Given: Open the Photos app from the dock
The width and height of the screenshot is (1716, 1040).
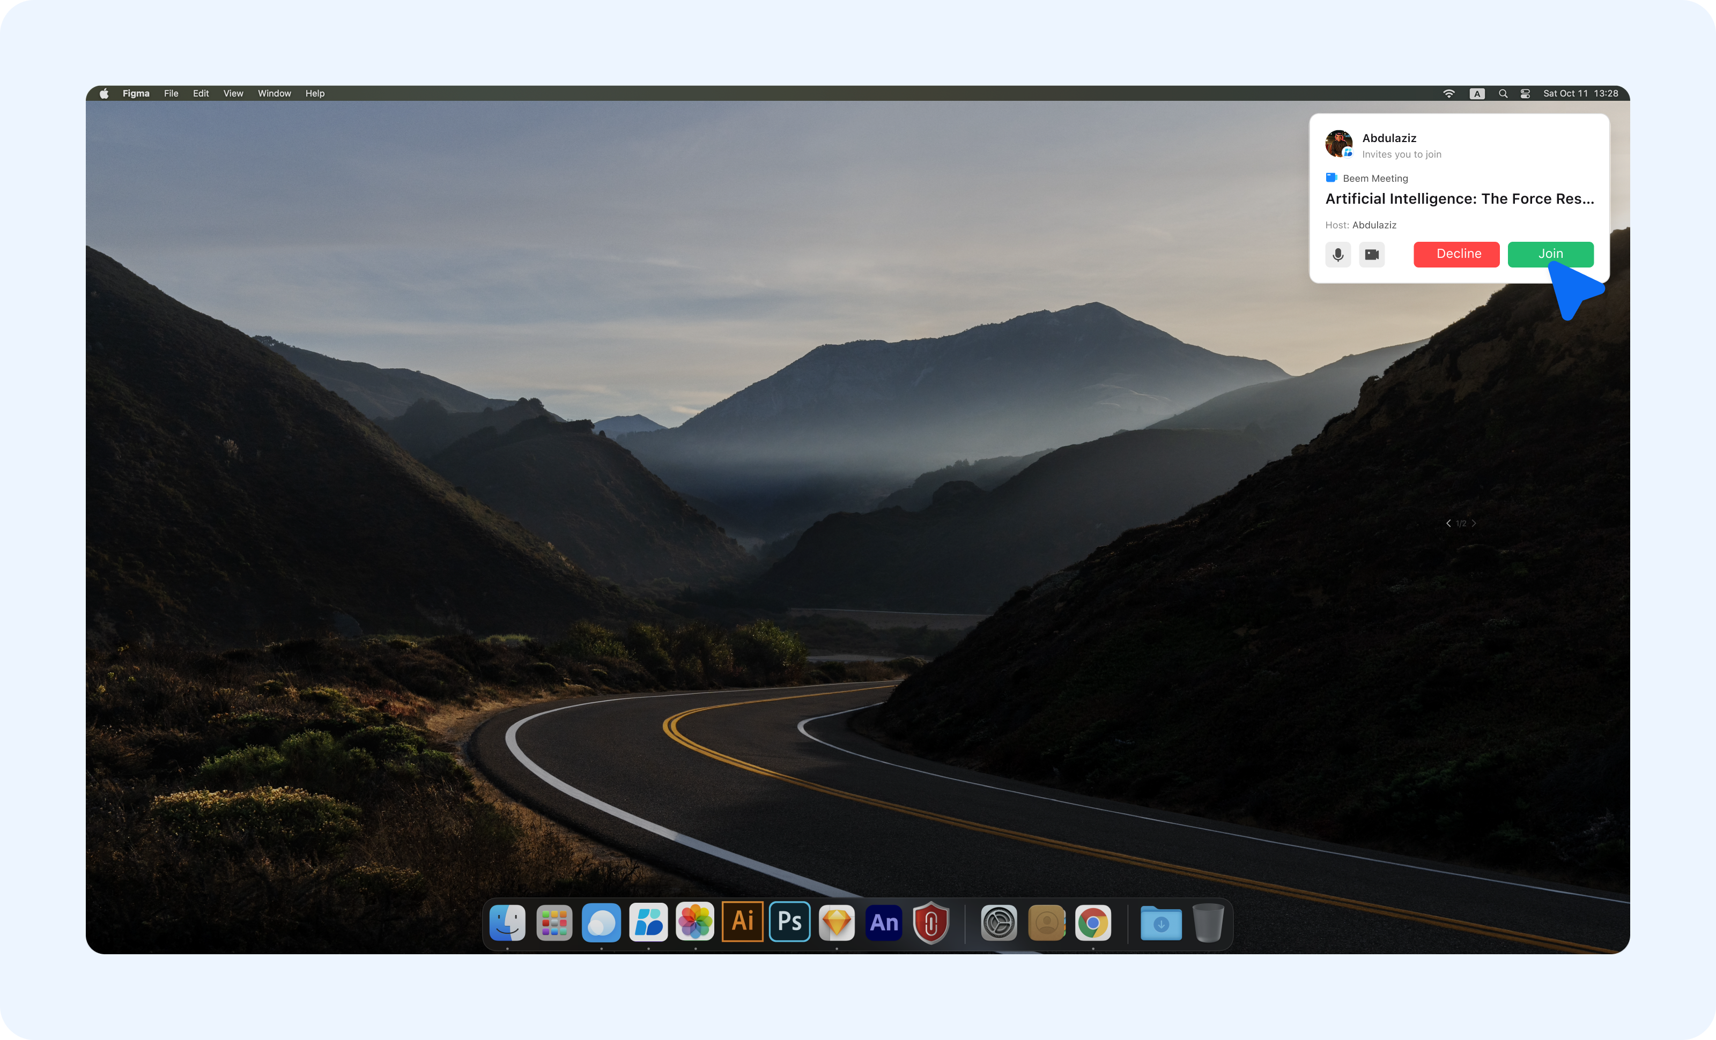Looking at the screenshot, I should pyautogui.click(x=695, y=923).
